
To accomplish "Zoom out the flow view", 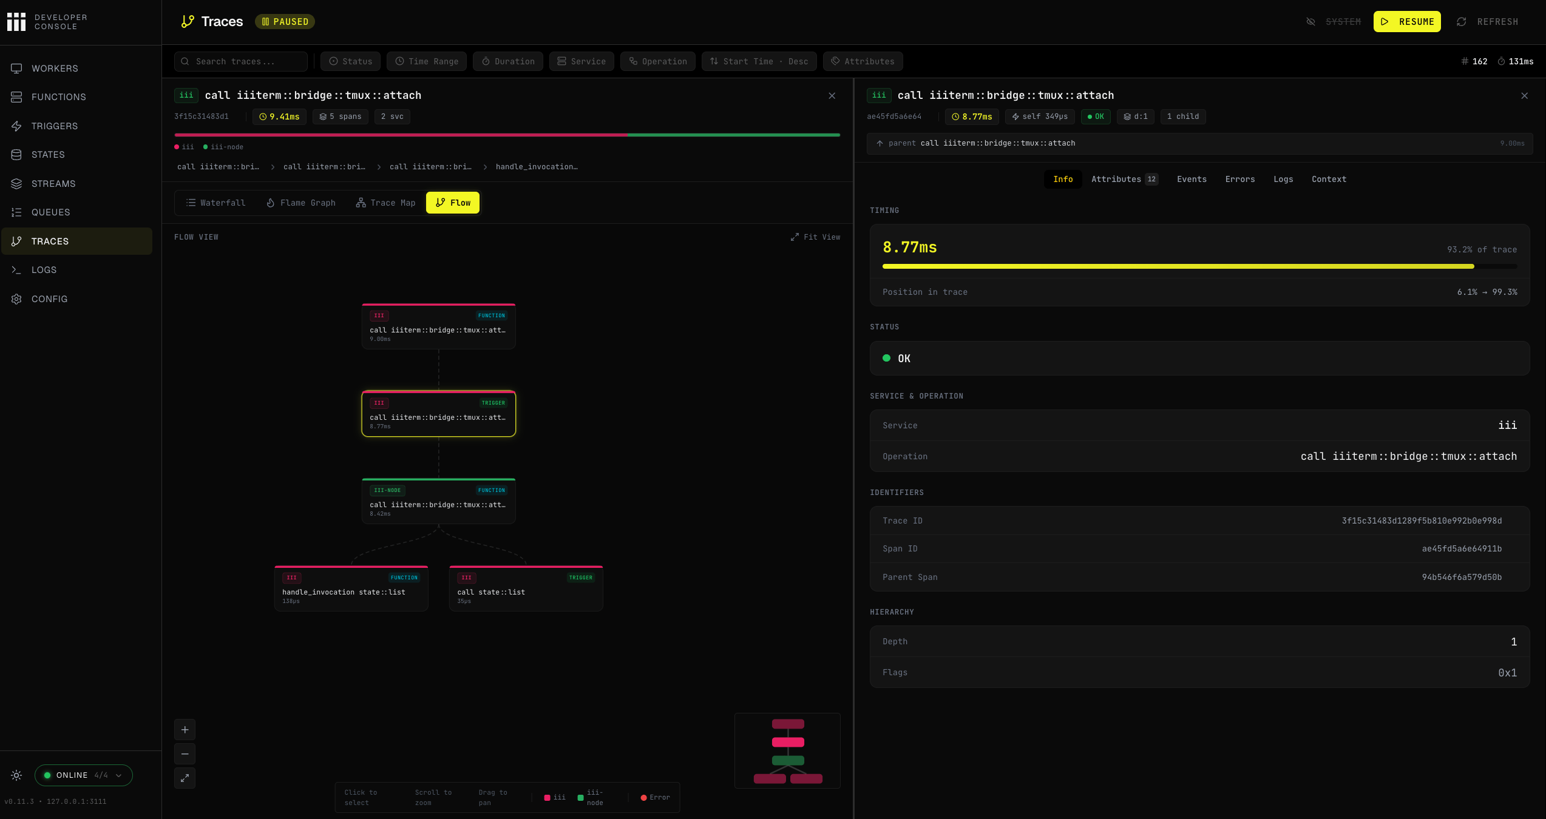I will pos(185,754).
